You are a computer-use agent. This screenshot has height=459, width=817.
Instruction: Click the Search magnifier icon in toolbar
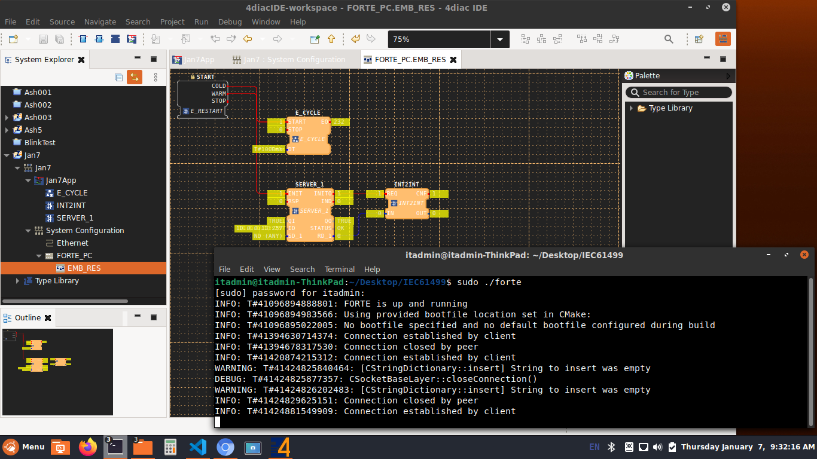click(669, 39)
